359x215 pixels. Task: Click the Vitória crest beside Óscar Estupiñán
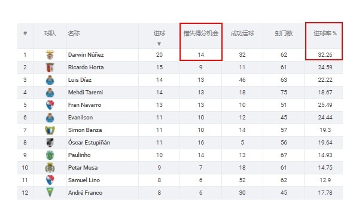coord(50,143)
